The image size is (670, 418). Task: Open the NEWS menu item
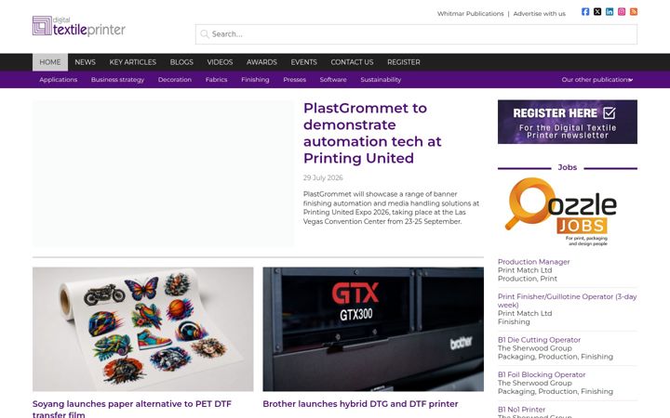coord(85,62)
